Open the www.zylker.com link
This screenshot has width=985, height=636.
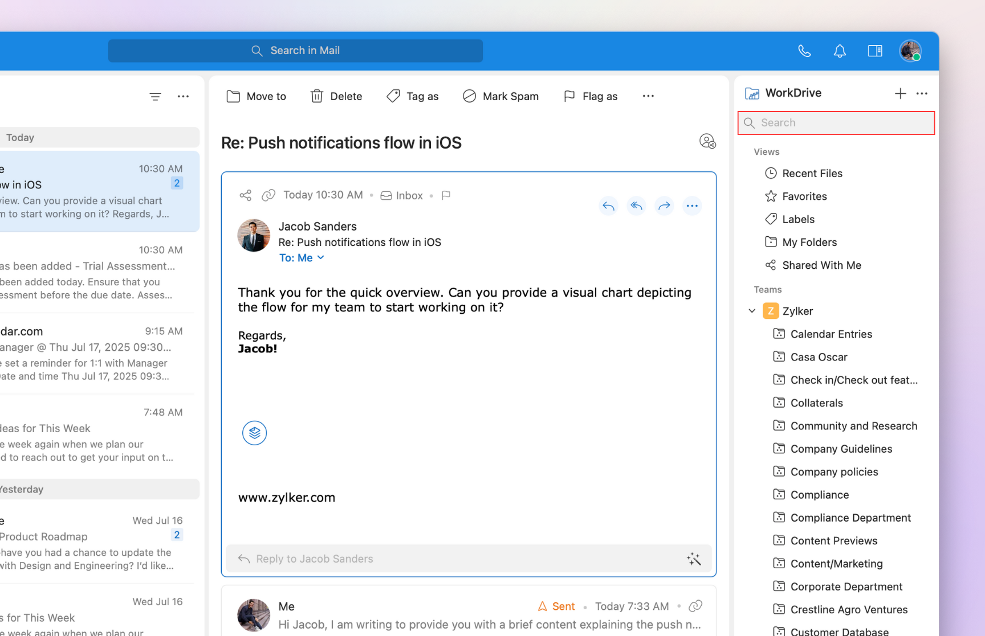(x=287, y=498)
